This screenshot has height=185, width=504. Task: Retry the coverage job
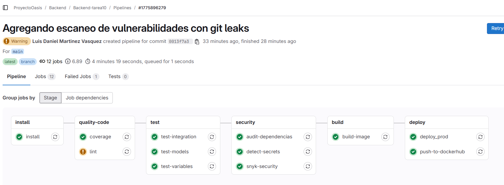127,137
